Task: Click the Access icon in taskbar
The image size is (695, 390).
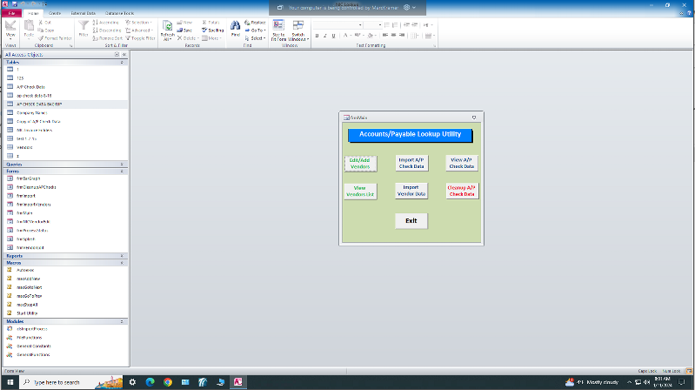Action: tap(238, 382)
